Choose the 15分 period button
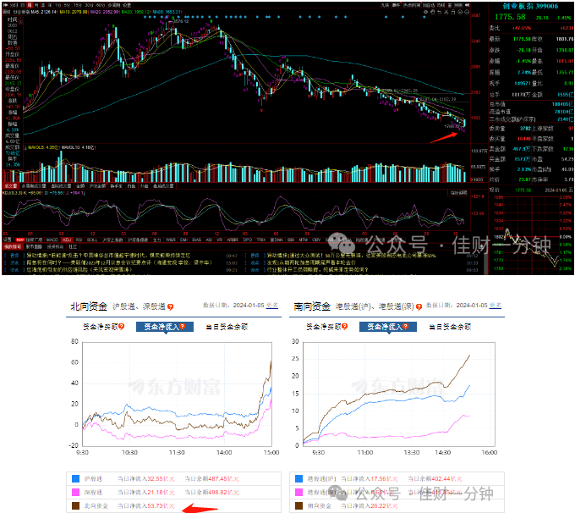575x513 pixels. tap(76, 5)
